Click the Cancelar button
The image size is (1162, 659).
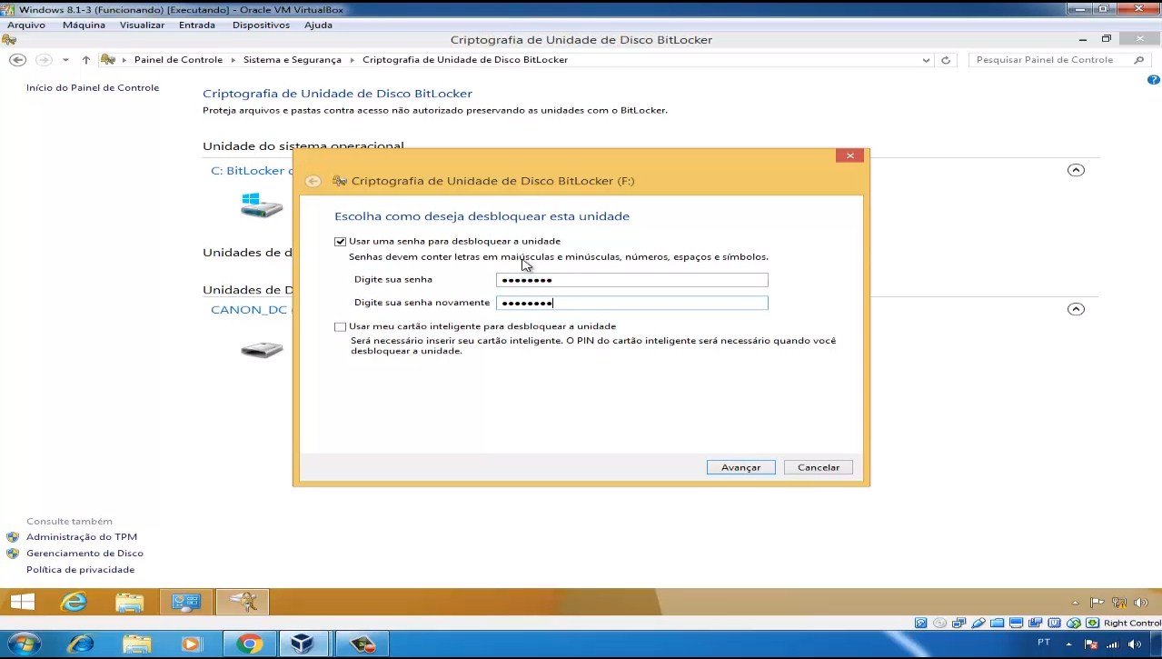coord(819,467)
